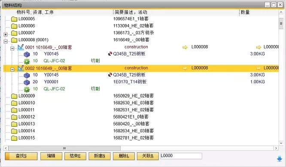Click the folder icon for L000014
Screen dimensions: 286x167
click(x=14, y=131)
